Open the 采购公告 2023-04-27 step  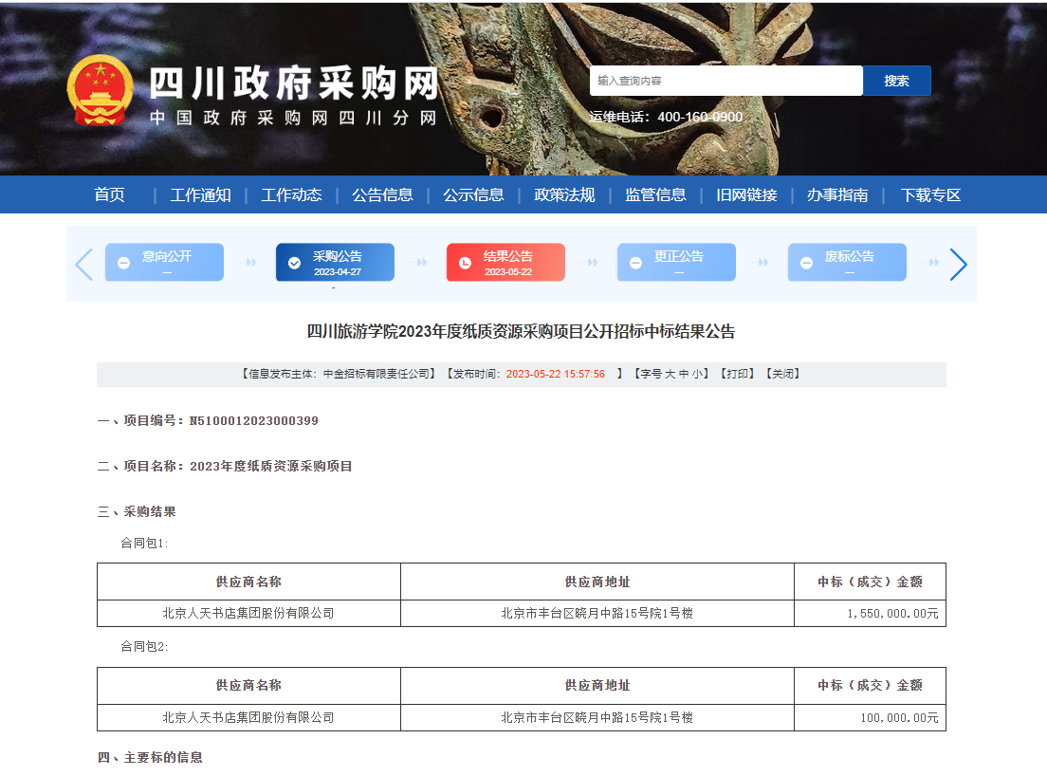(335, 263)
